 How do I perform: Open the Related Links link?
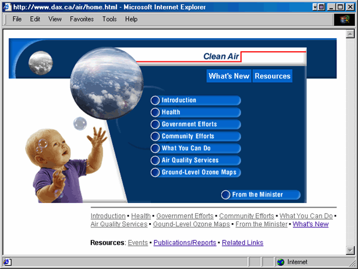243,243
